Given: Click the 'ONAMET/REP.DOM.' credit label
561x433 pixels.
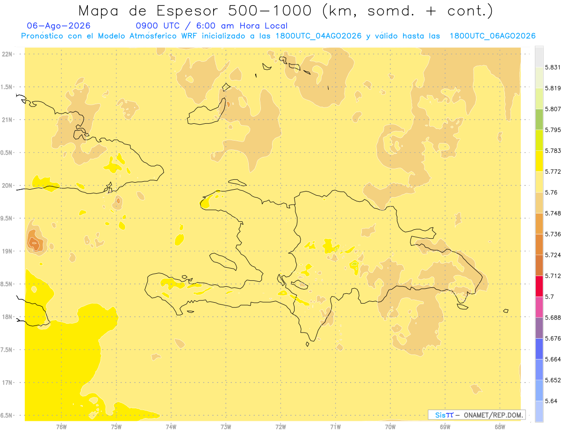Looking at the screenshot, I should pyautogui.click(x=492, y=415).
